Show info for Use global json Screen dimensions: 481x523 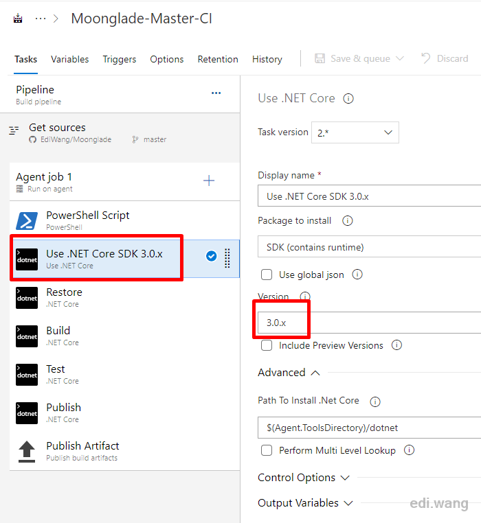pyautogui.click(x=357, y=275)
